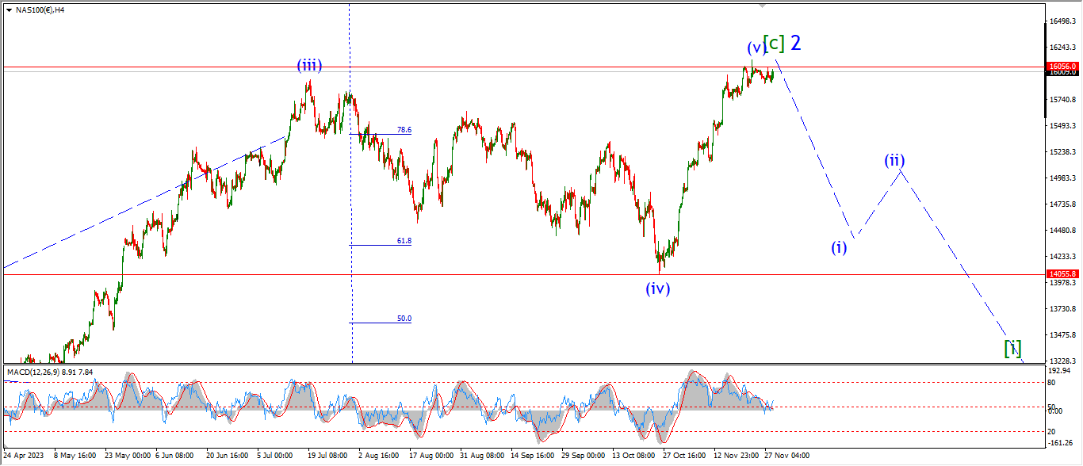
Task: Open the NAS100 chart dropdown arrow
Action: 9,10
